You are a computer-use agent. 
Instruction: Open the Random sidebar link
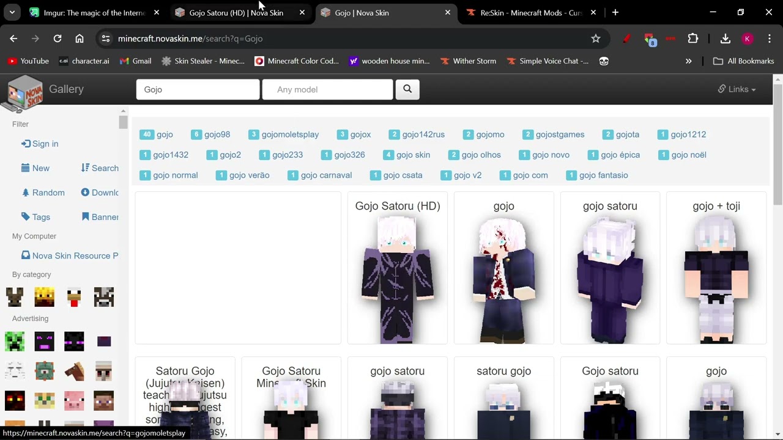(x=43, y=193)
